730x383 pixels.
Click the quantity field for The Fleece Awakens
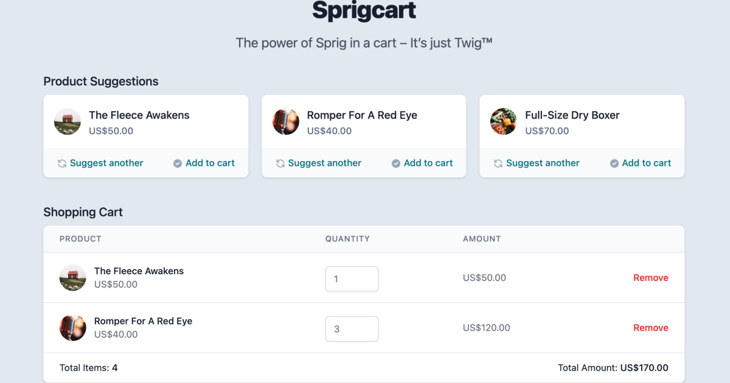click(352, 278)
